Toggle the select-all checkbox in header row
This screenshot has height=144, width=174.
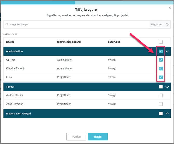[x=161, y=42]
